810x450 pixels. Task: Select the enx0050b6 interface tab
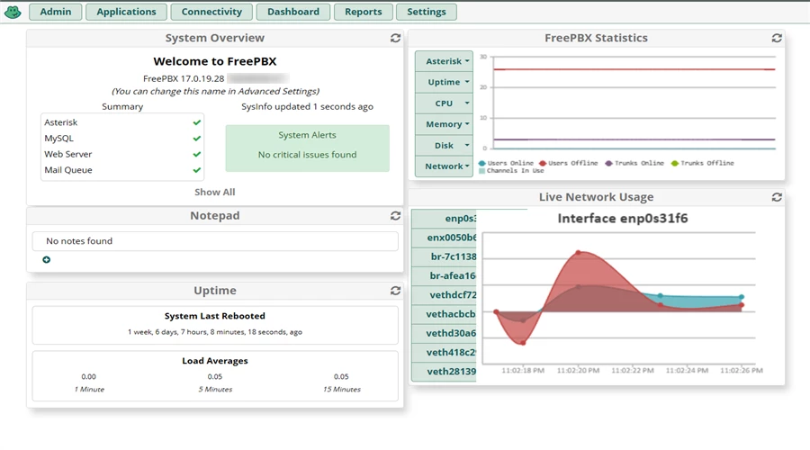(x=444, y=238)
